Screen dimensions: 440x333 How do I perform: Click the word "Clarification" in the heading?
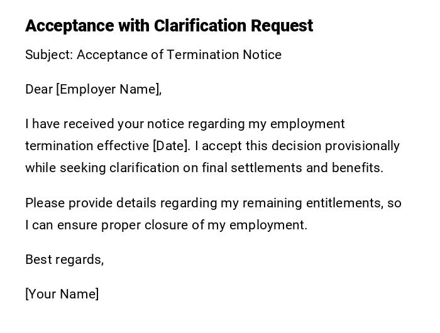[x=201, y=26]
